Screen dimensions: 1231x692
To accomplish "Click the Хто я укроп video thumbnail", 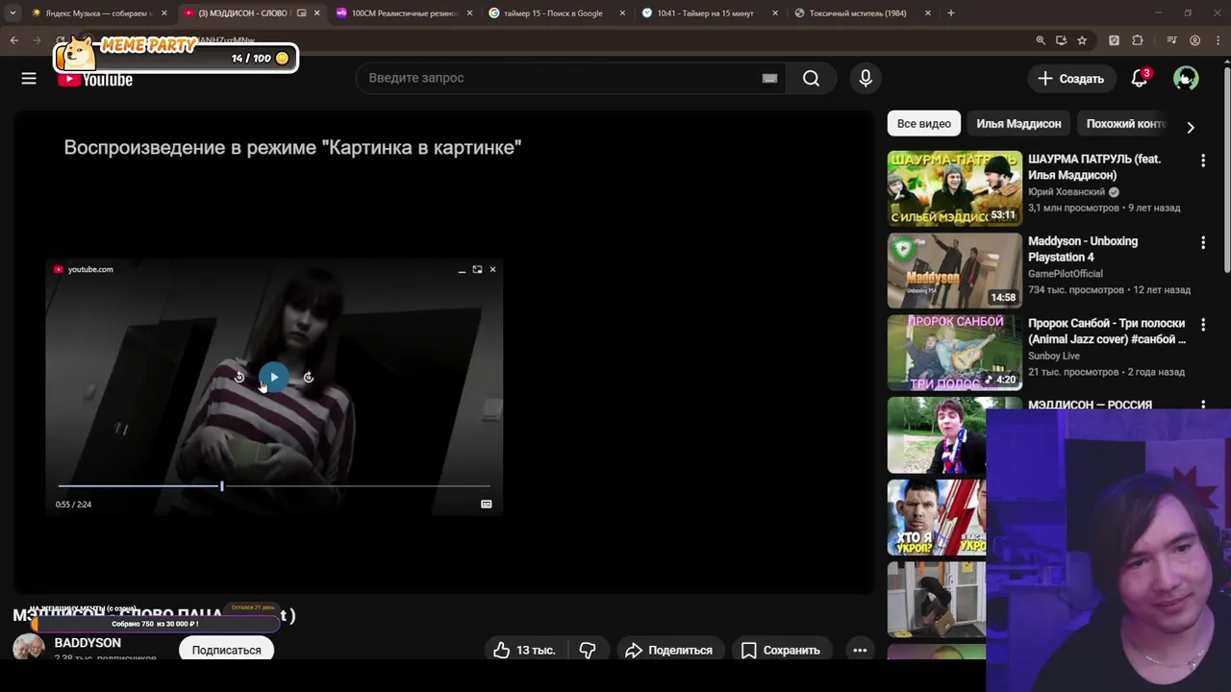I will [936, 517].
